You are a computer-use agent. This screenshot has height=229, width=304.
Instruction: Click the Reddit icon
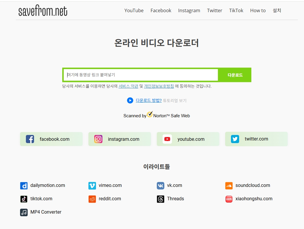pos(92,199)
